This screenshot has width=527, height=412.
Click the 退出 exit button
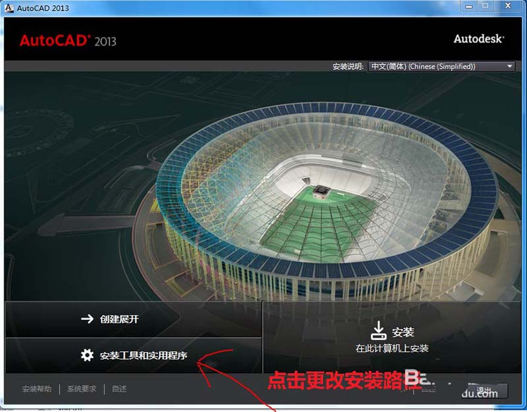[484, 390]
